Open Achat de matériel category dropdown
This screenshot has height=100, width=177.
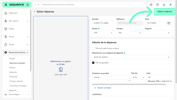tap(132, 57)
